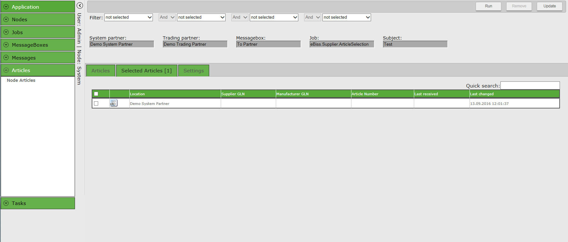Sort by the Last changed column header
The height and width of the screenshot is (242, 568).
tap(482, 94)
